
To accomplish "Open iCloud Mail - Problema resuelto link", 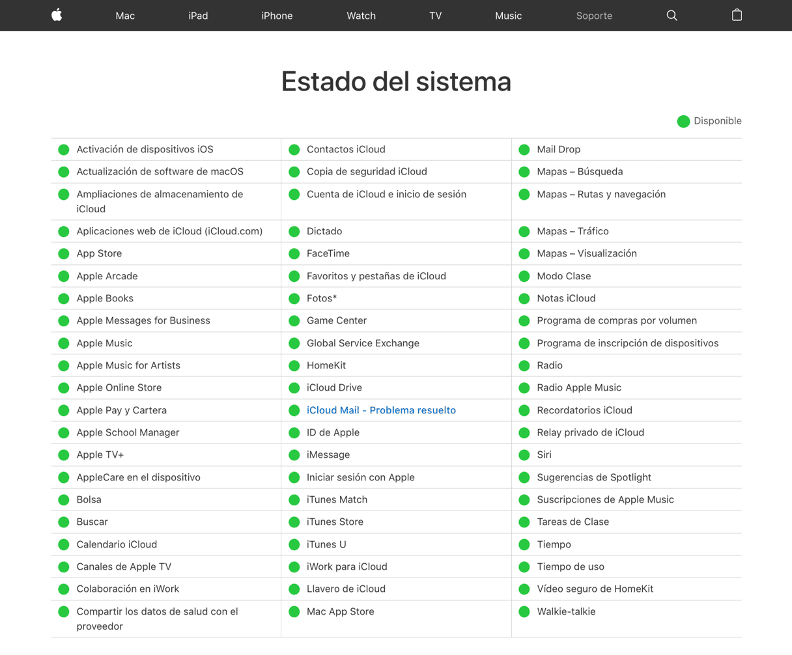I will pos(381,410).
